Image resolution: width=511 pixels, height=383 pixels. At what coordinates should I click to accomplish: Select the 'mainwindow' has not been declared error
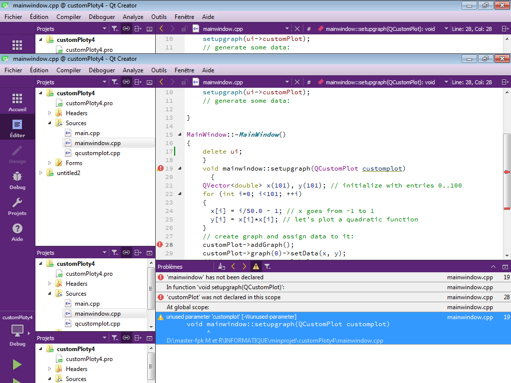coord(215,277)
